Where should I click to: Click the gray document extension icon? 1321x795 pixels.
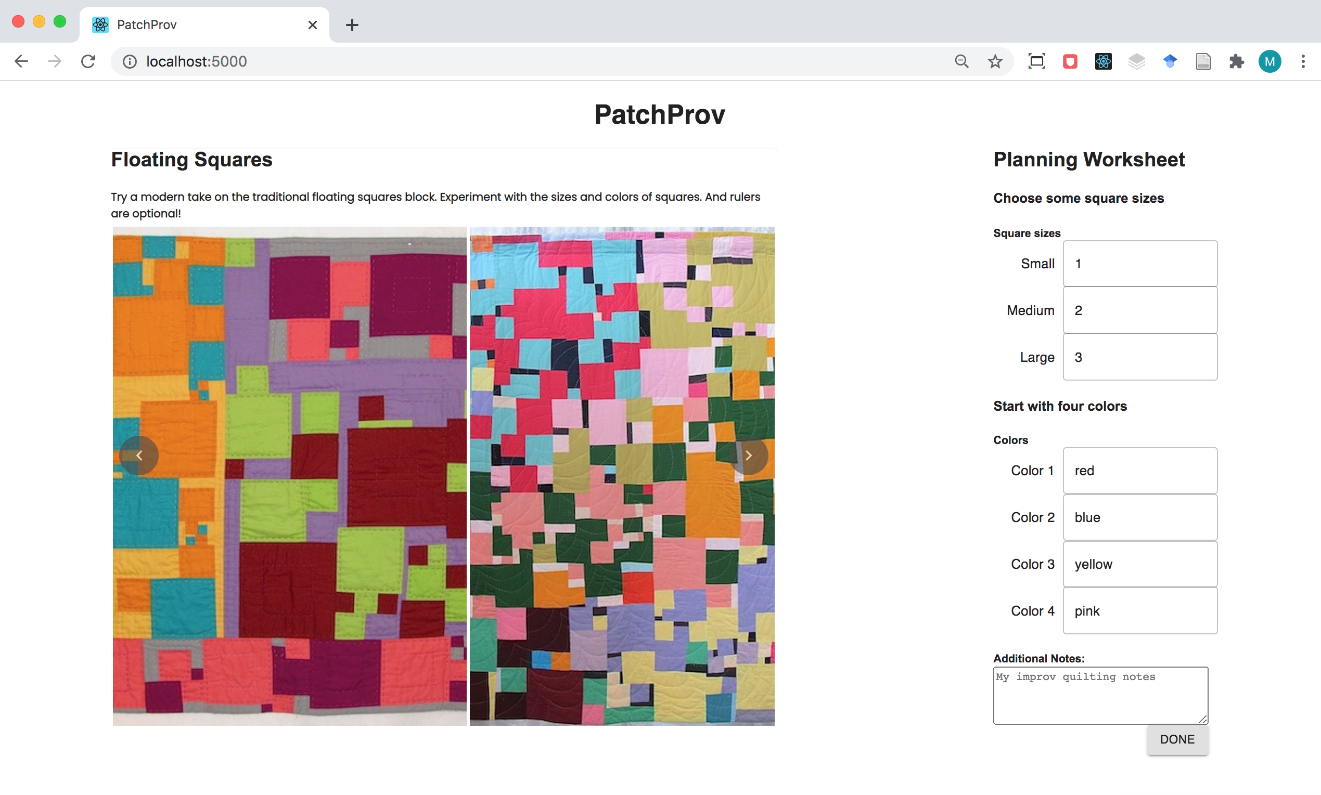[x=1203, y=61]
